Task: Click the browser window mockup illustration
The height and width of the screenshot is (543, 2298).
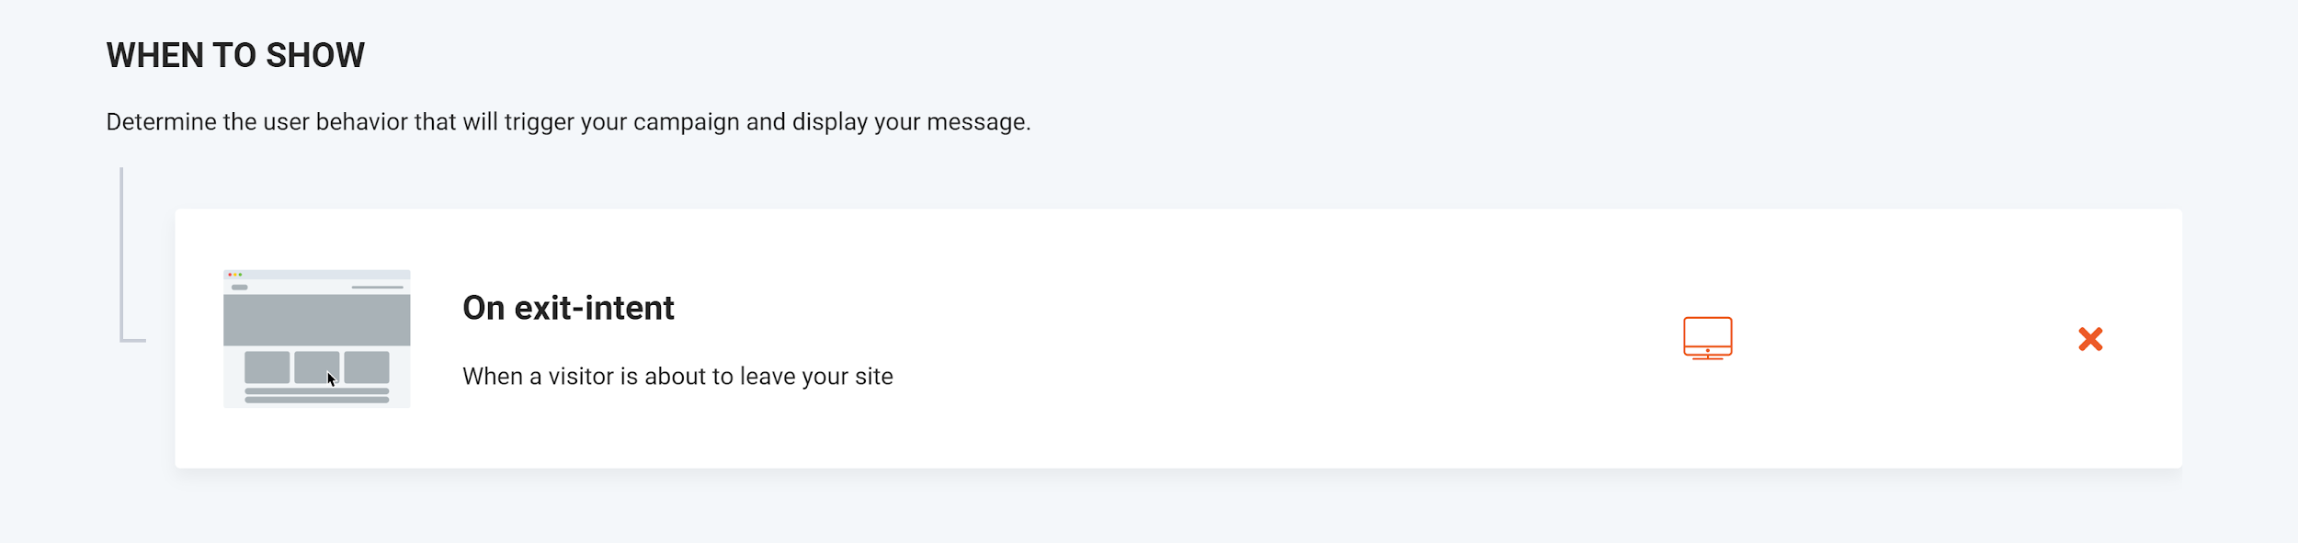Action: coord(316,340)
